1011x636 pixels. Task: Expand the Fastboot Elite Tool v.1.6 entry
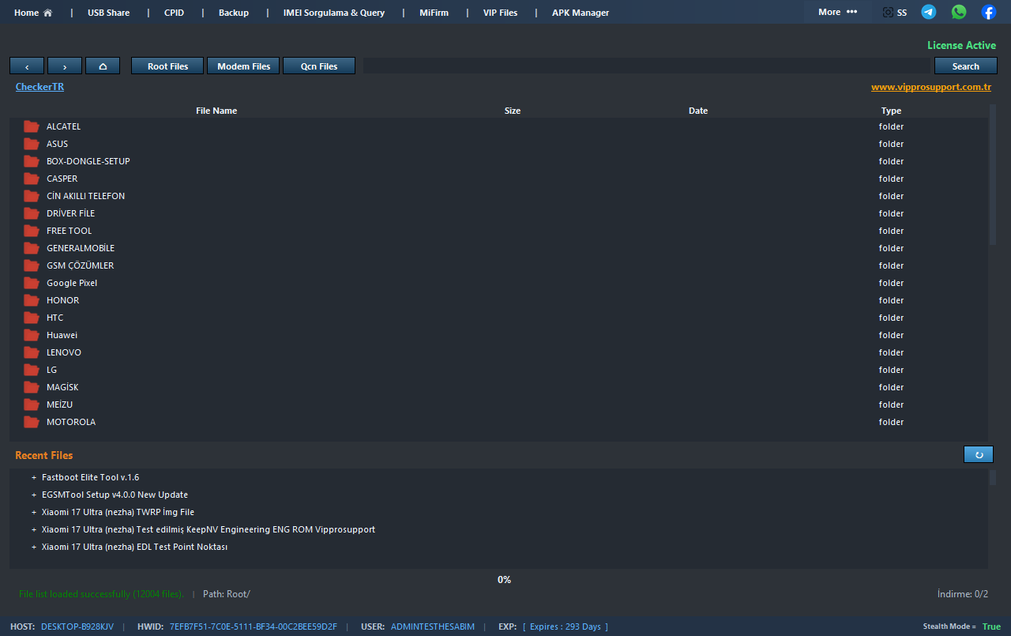[34, 477]
